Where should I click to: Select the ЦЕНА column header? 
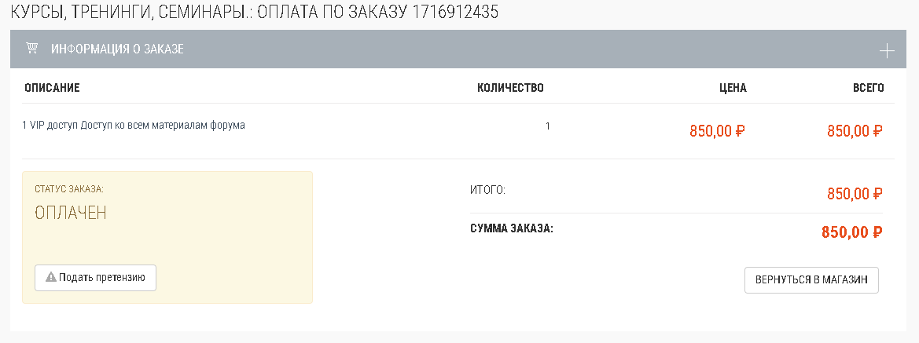coord(733,88)
